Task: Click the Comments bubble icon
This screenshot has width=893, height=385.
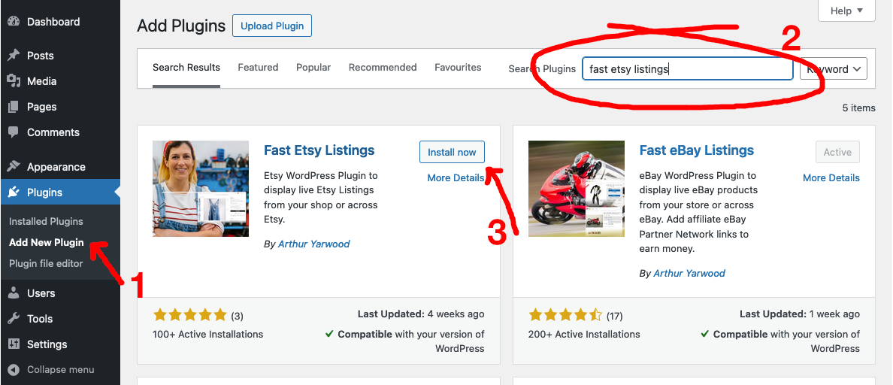Action: (x=14, y=132)
